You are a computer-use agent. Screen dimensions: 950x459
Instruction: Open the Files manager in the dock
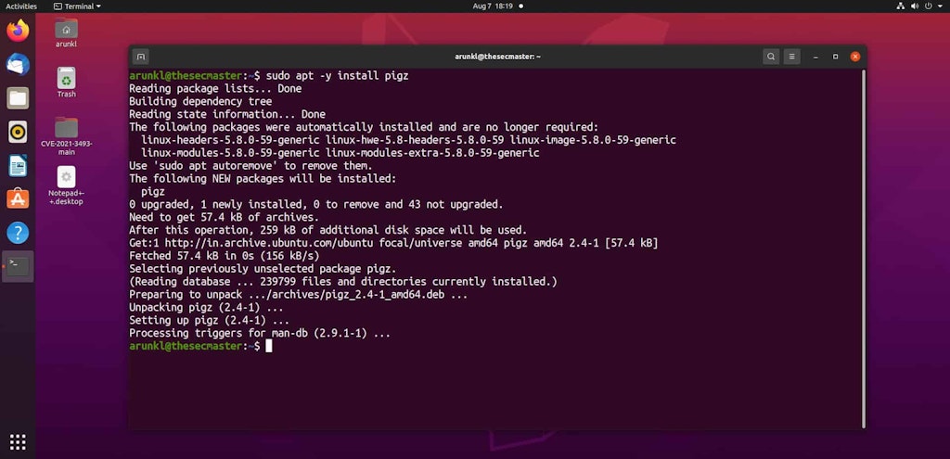click(x=18, y=98)
